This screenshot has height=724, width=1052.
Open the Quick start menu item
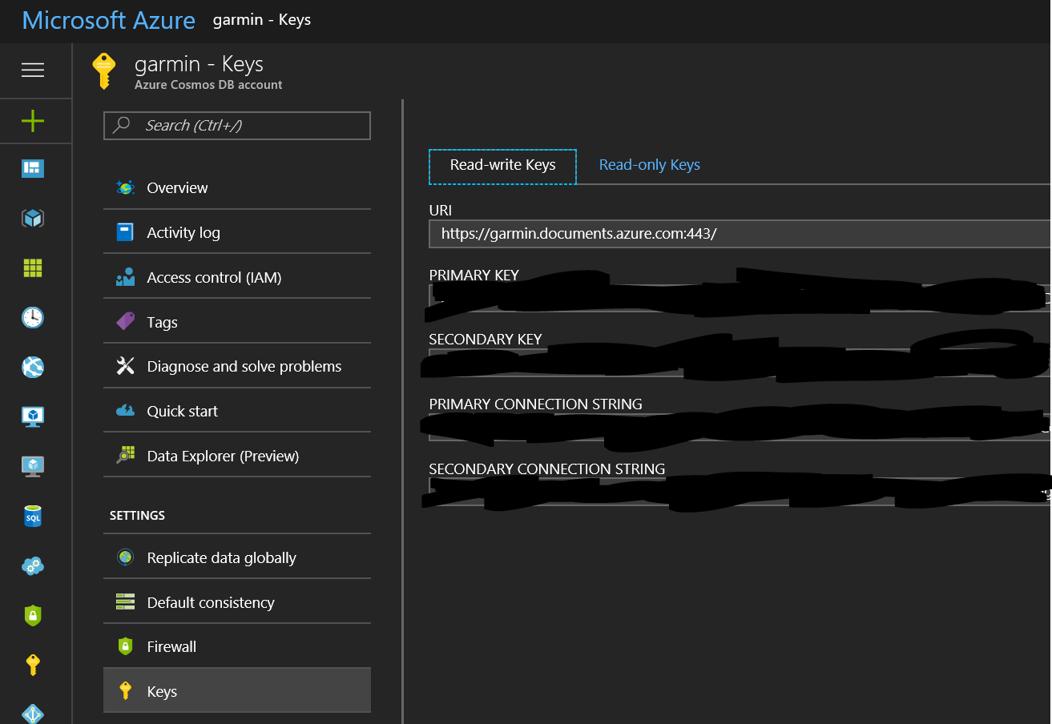coord(237,411)
